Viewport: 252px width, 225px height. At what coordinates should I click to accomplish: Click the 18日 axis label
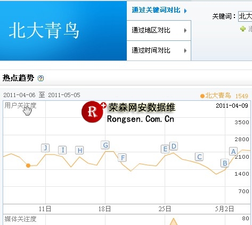[x=104, y=209]
